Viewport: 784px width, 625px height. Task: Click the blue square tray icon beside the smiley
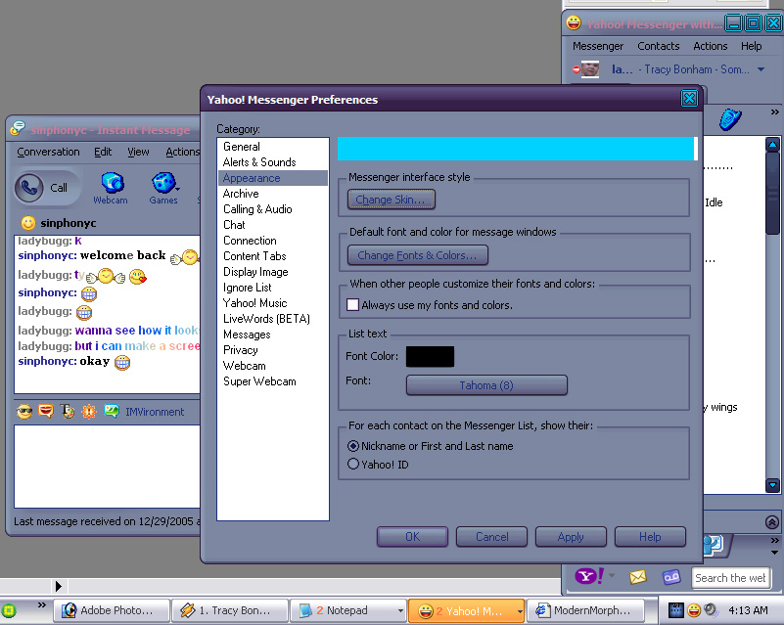(676, 610)
